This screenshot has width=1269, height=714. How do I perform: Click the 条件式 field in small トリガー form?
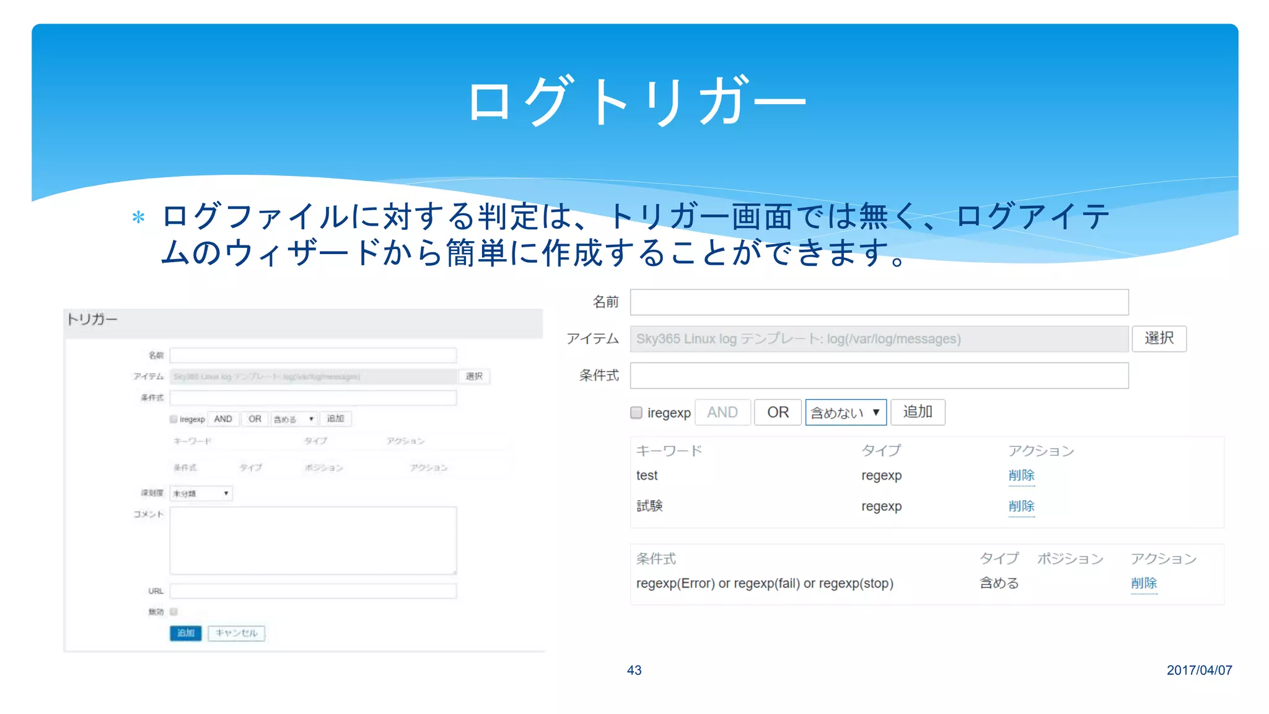click(313, 397)
